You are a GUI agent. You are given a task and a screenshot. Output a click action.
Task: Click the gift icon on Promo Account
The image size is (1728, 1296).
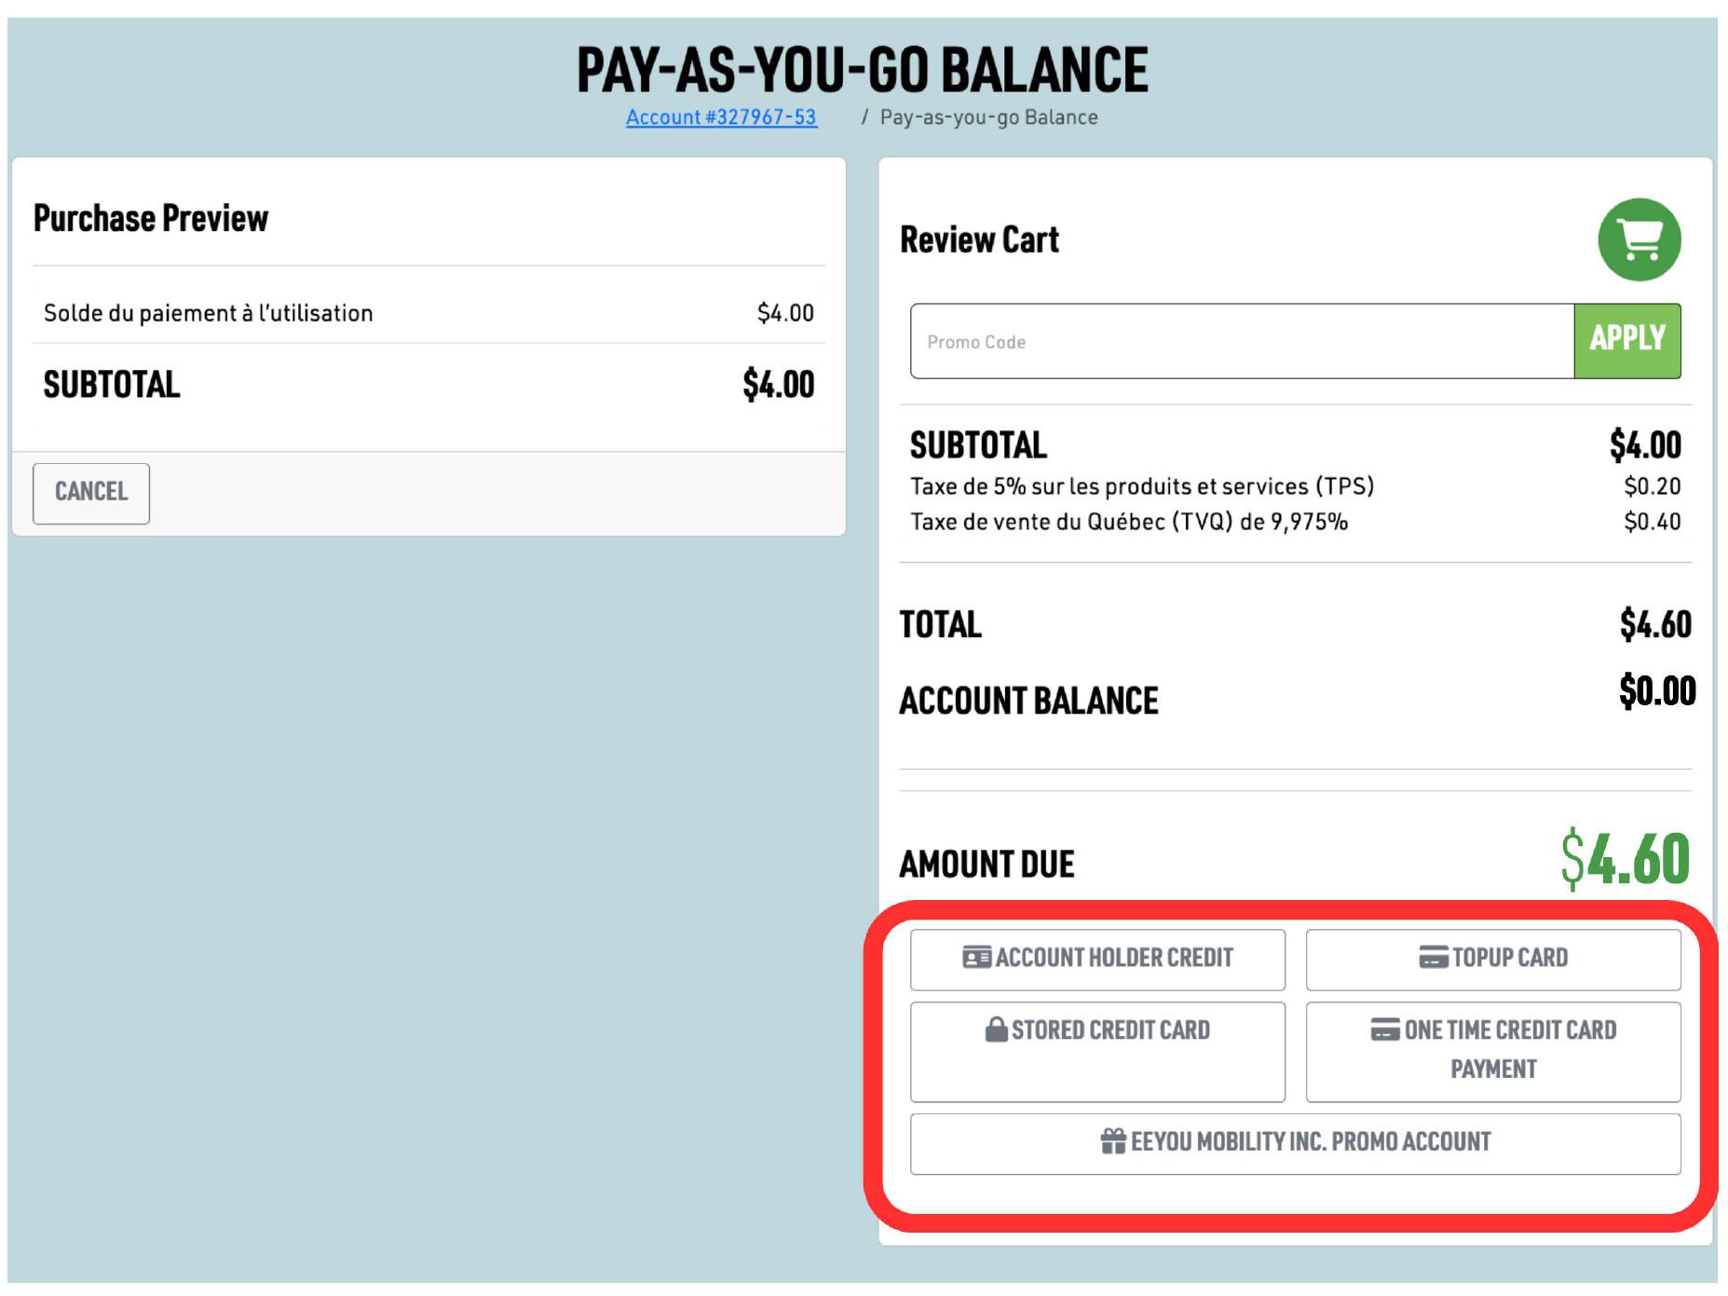tap(1112, 1141)
